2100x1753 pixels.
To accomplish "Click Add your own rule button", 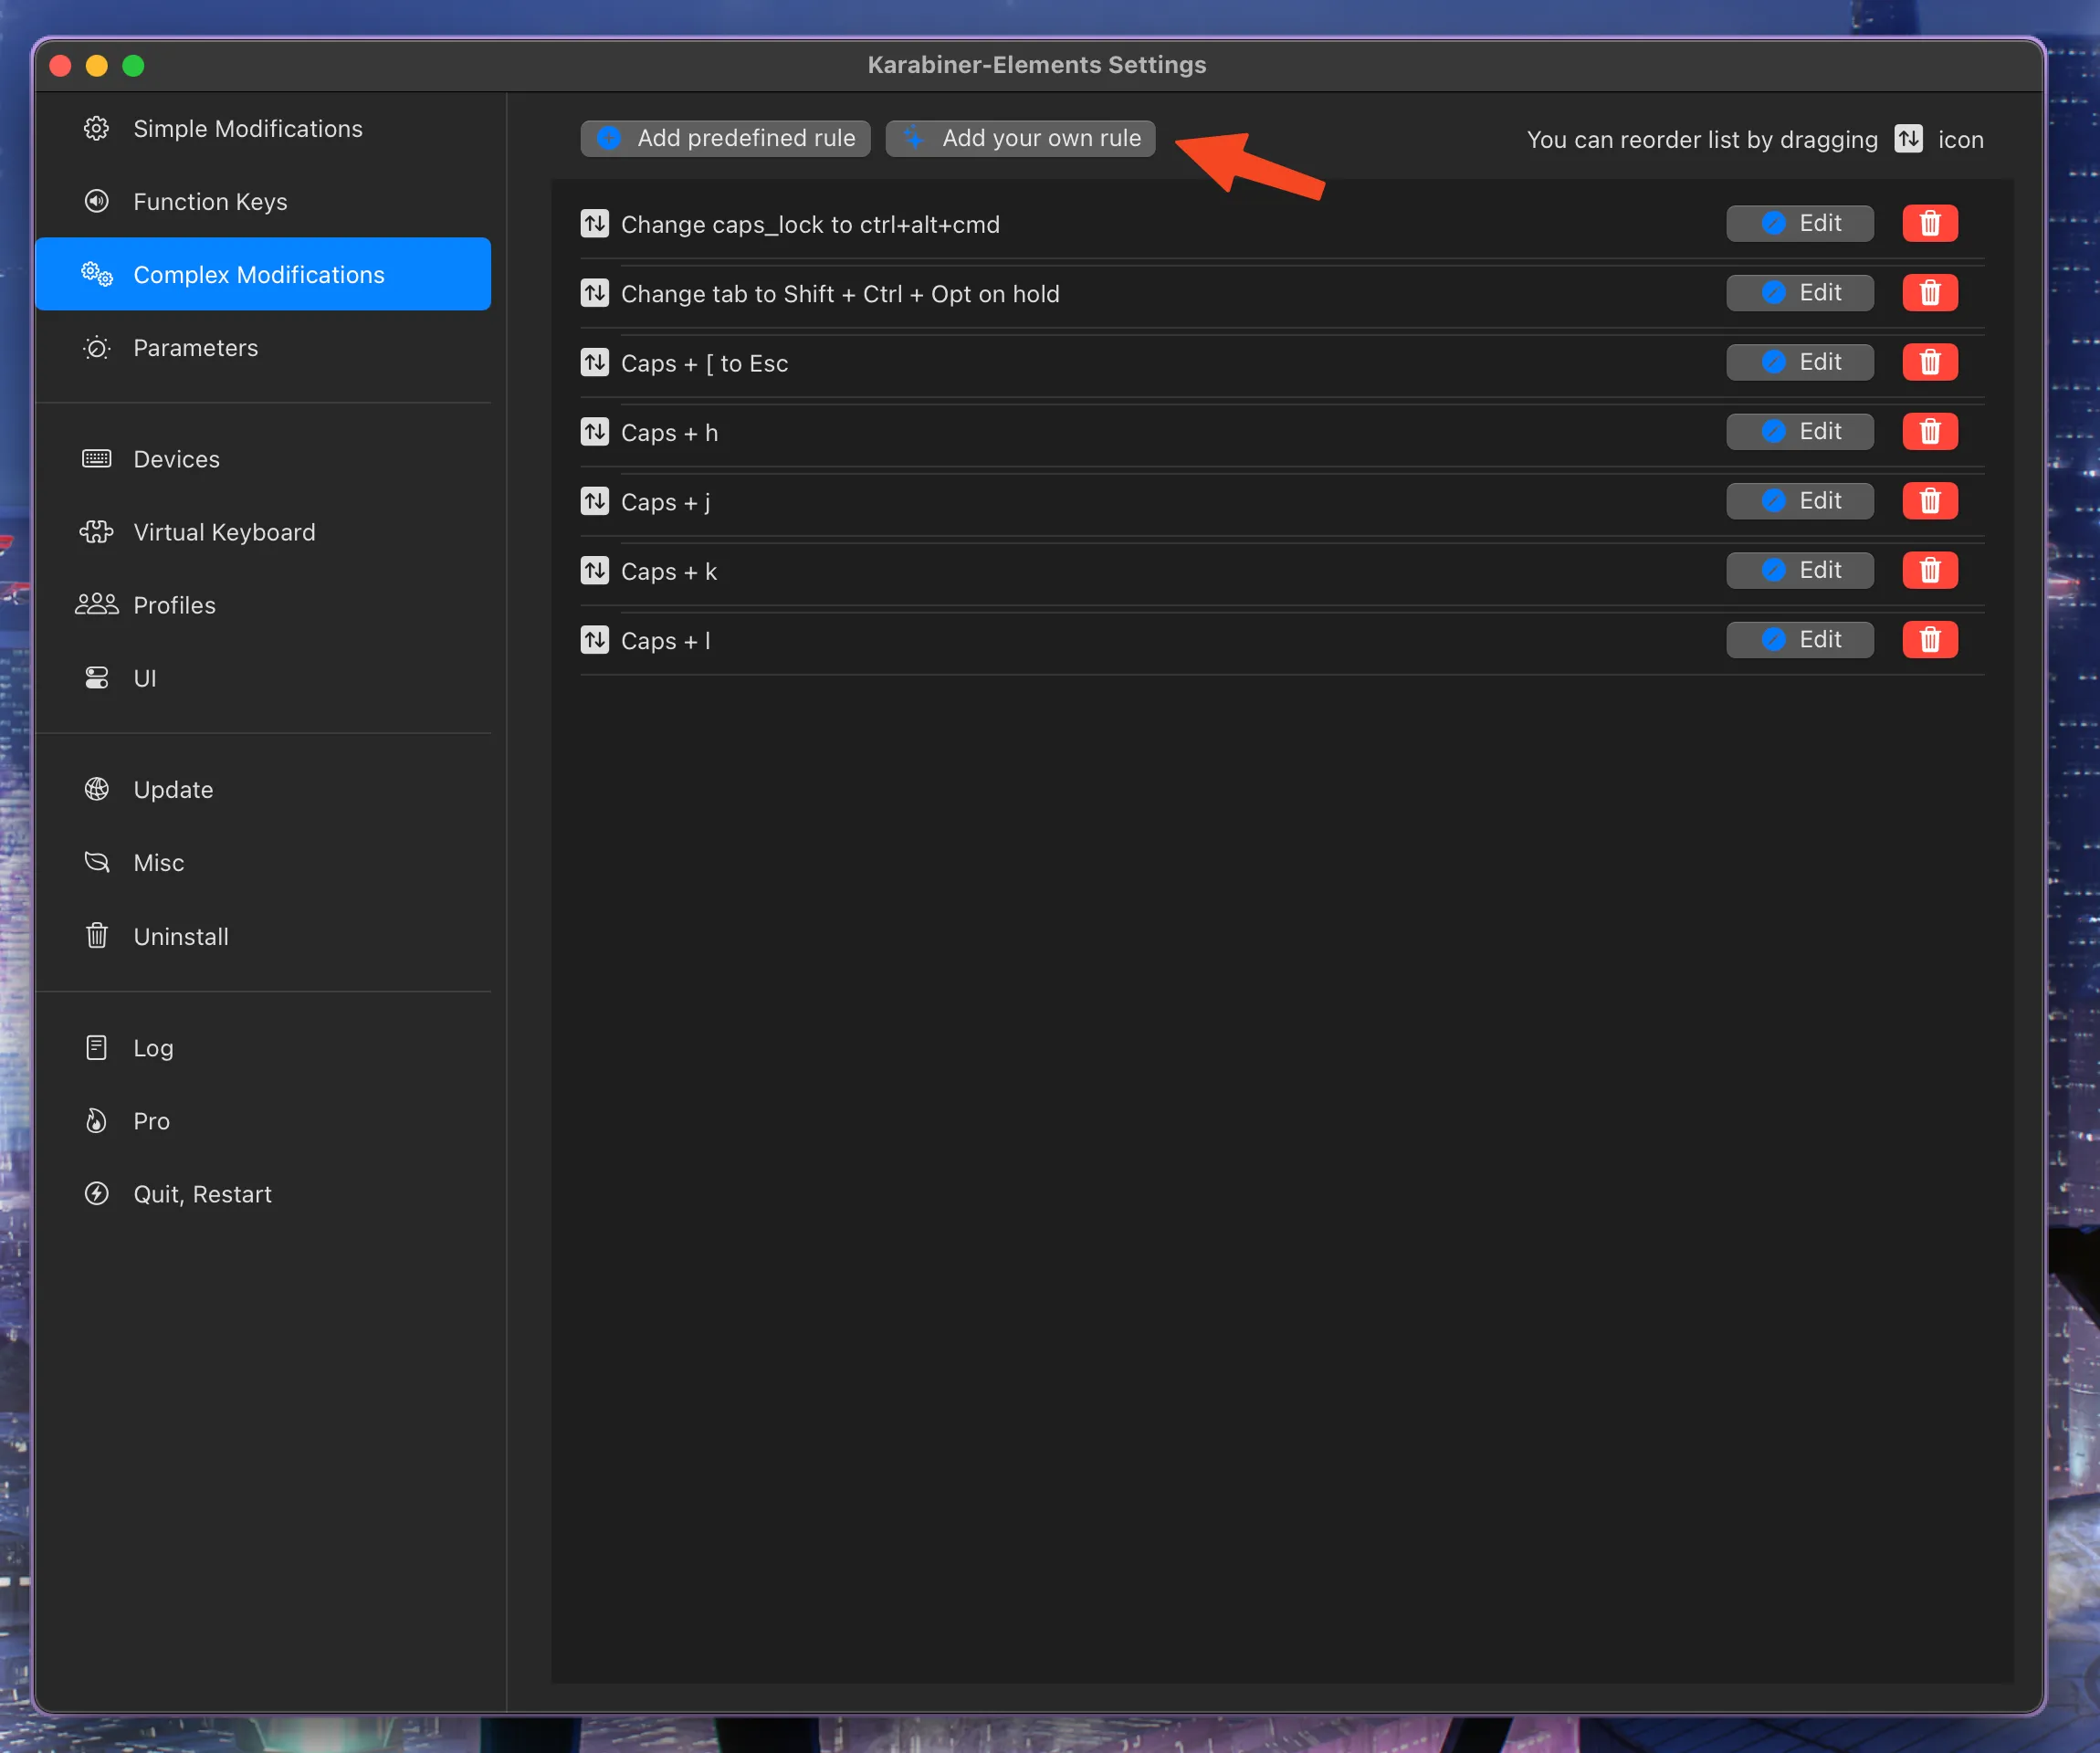I will pos(1020,138).
